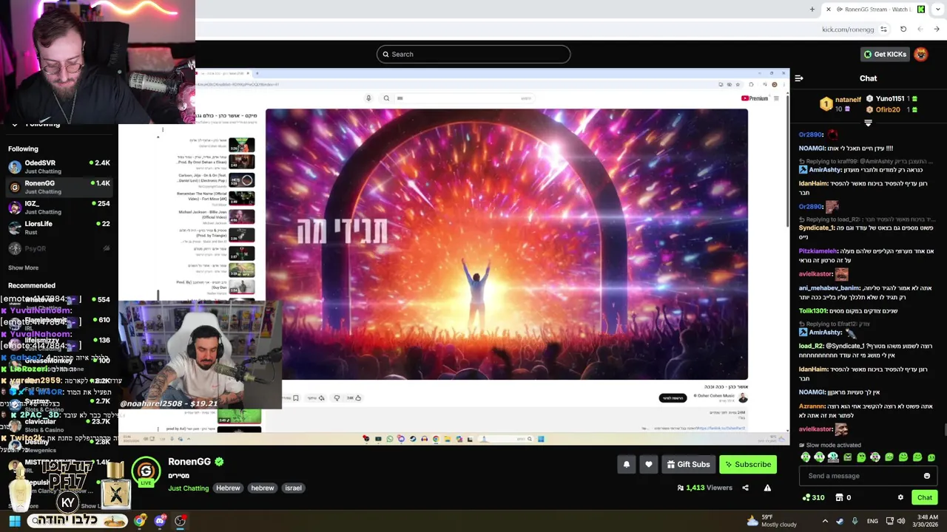Click the Gift Subs button
This screenshot has width=947, height=532.
(688, 464)
